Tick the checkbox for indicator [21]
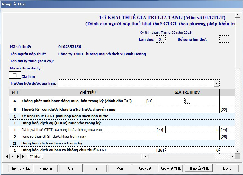This screenshot has height=175, width=243. (187, 101)
